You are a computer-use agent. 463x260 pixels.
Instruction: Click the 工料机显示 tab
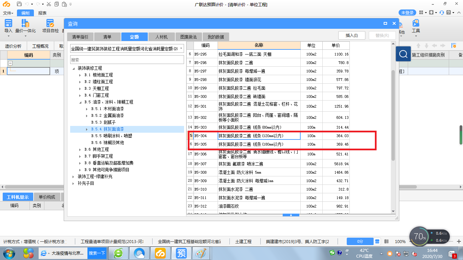pos(18,197)
